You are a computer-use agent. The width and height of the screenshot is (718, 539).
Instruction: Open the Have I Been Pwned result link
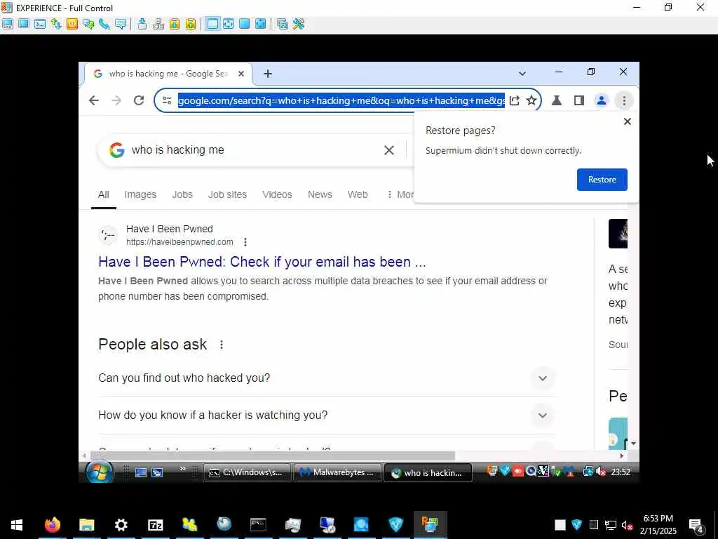click(262, 262)
